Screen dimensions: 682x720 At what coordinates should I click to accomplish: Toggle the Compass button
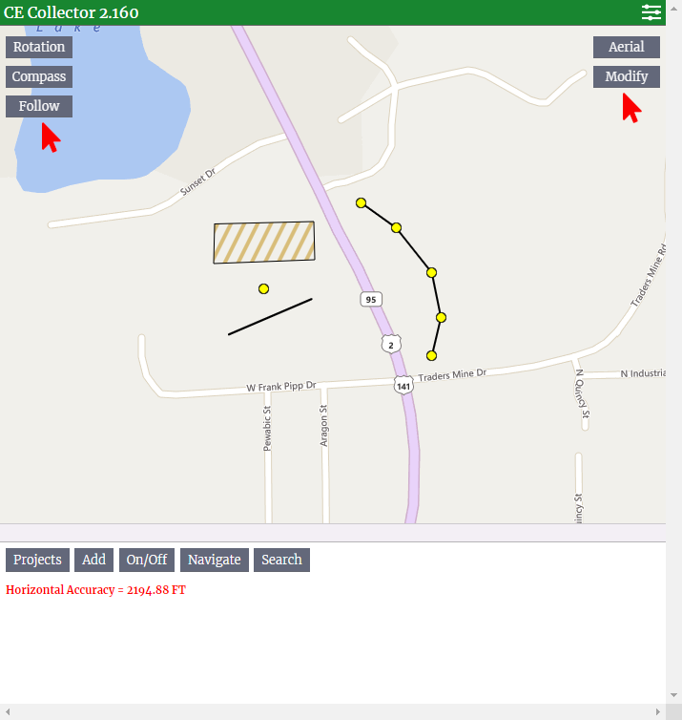(x=39, y=76)
